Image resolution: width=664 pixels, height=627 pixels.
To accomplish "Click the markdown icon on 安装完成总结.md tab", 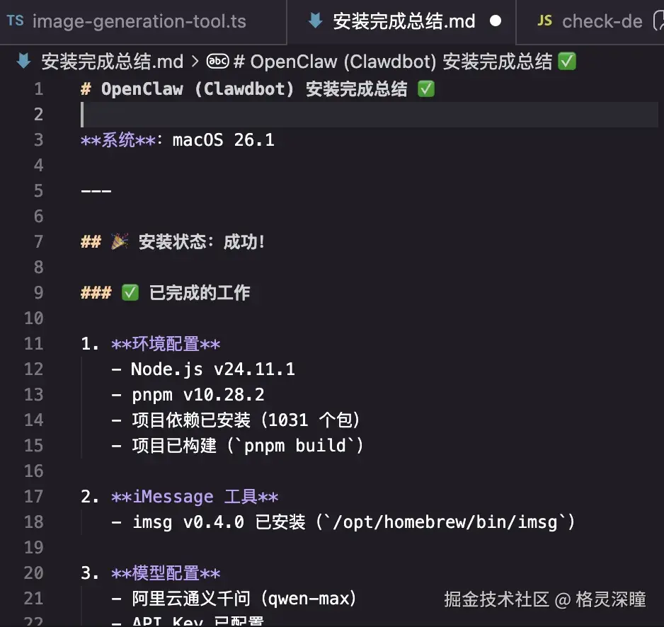I will tap(314, 21).
